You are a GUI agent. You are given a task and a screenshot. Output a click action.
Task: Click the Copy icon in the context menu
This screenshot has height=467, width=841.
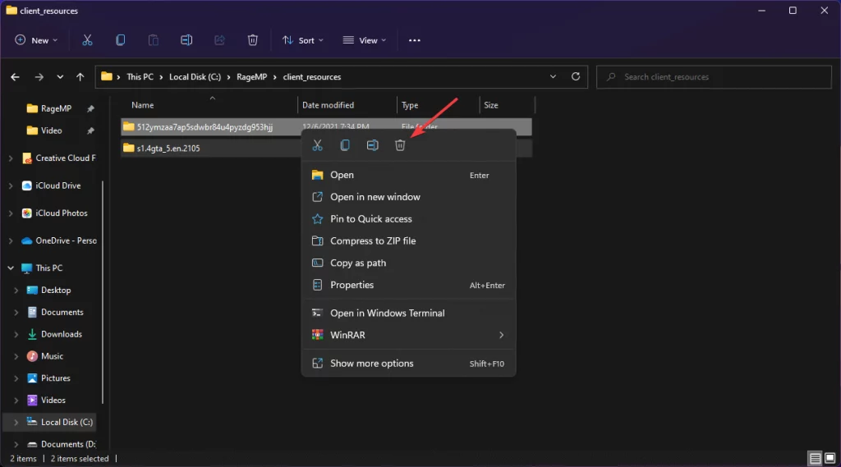[345, 145]
